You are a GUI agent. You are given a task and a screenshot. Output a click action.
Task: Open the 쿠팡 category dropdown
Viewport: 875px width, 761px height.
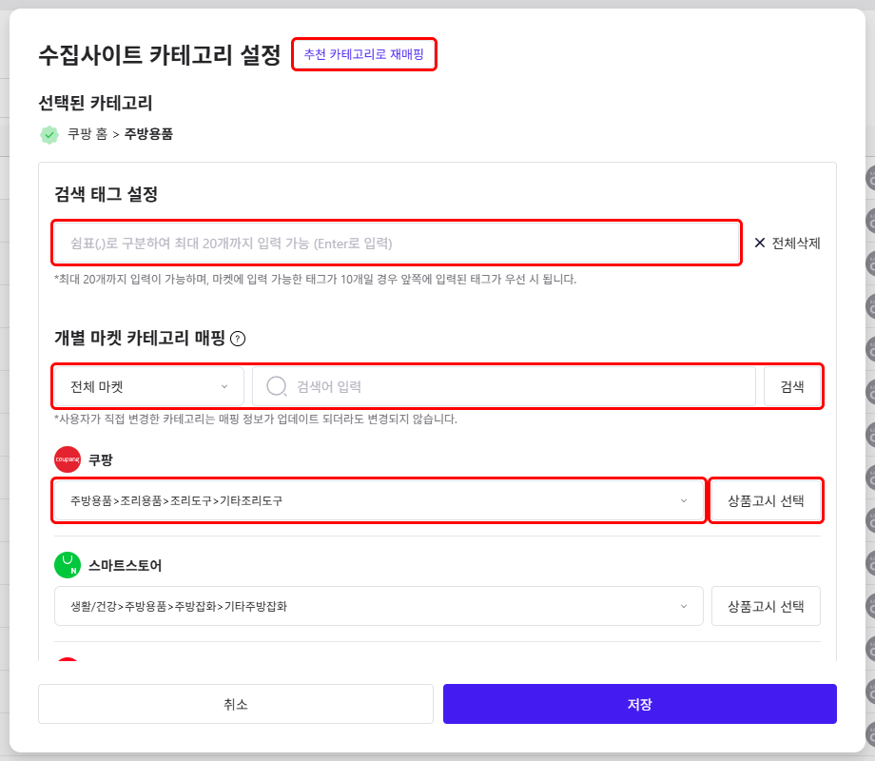click(x=379, y=500)
